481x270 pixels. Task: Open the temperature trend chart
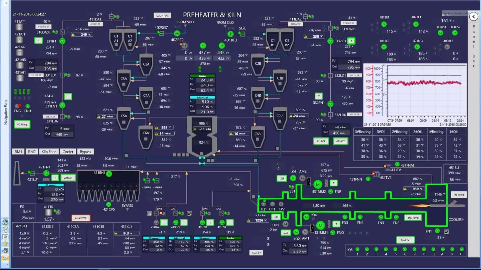(415, 95)
